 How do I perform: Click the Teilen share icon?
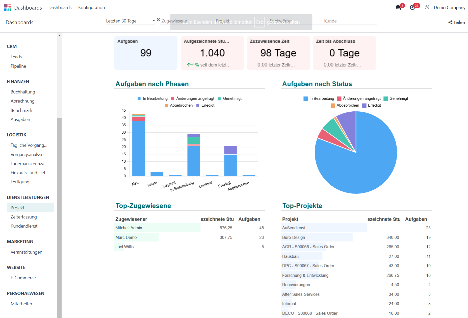coord(450,22)
